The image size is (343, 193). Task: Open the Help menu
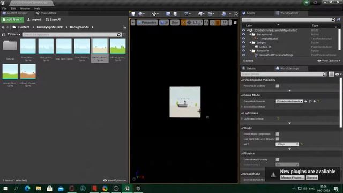tap(37, 9)
